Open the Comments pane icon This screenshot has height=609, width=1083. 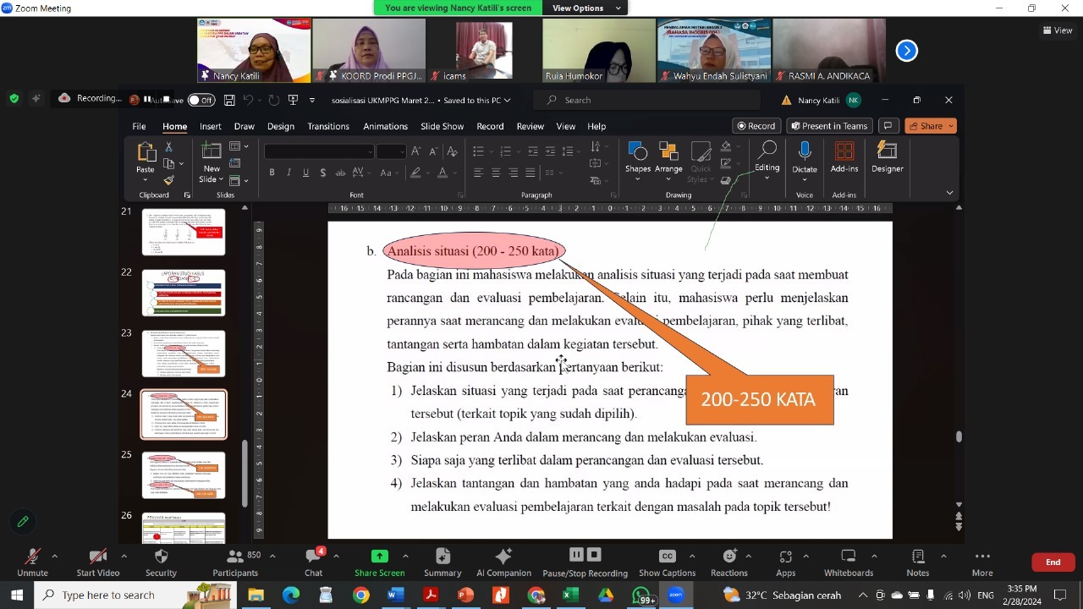[x=888, y=126]
